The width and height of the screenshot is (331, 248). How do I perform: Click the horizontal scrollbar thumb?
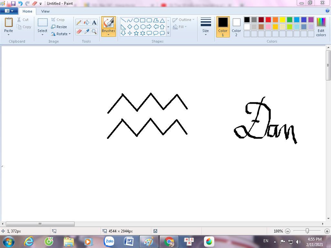[40, 224]
